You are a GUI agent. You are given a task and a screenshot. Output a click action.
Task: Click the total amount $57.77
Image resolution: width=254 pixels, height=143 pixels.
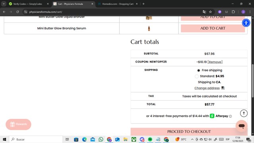pyautogui.click(x=209, y=105)
